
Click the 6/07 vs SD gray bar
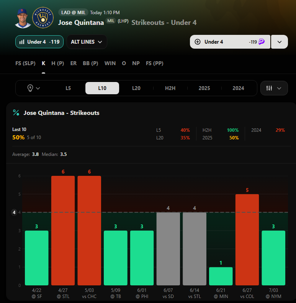click(x=168, y=249)
